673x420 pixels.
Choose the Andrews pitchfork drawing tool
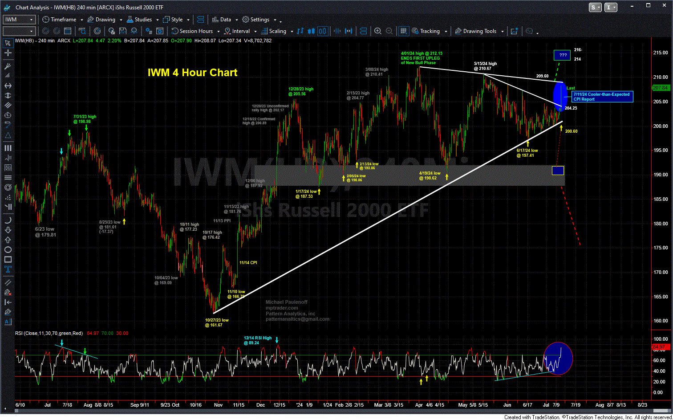click(x=8, y=66)
